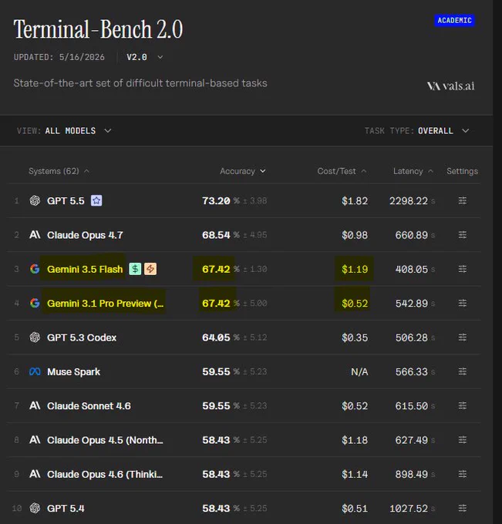The height and width of the screenshot is (524, 502).
Task: Open settings icon for Claude Opus 4.6 row
Action: (462, 474)
